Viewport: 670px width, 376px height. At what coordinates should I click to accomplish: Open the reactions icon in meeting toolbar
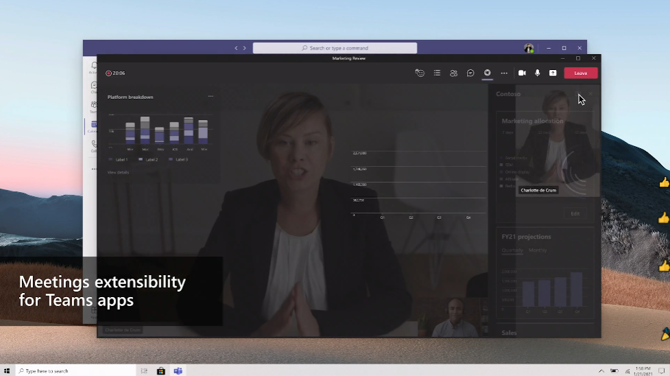click(x=420, y=73)
